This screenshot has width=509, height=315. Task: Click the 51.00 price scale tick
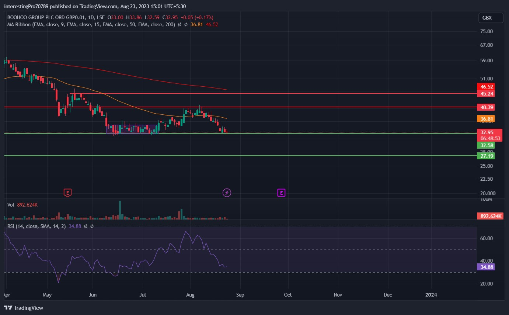coord(487,79)
